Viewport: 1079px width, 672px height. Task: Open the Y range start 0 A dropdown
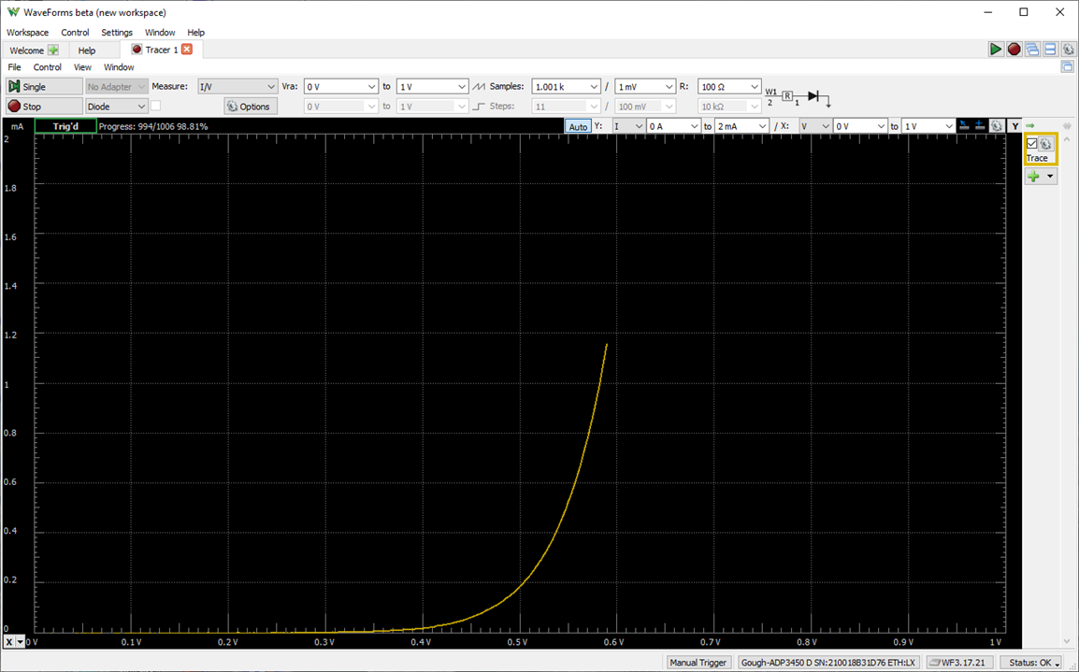[674, 126]
